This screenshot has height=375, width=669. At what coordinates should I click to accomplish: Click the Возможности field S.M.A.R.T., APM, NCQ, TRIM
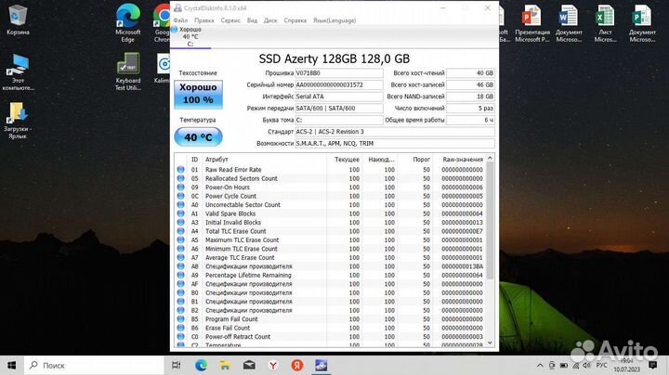[x=395, y=143]
